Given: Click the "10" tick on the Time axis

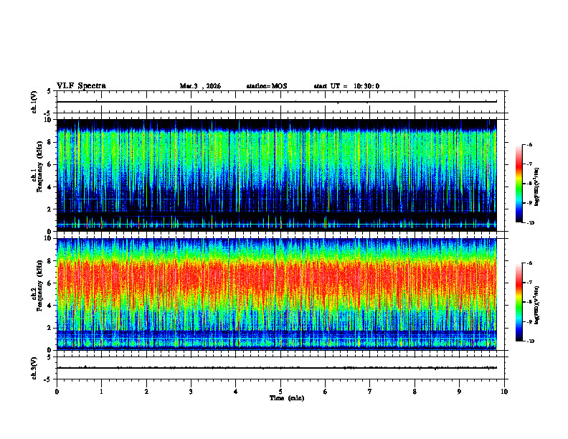Looking at the screenshot, I should point(504,392).
